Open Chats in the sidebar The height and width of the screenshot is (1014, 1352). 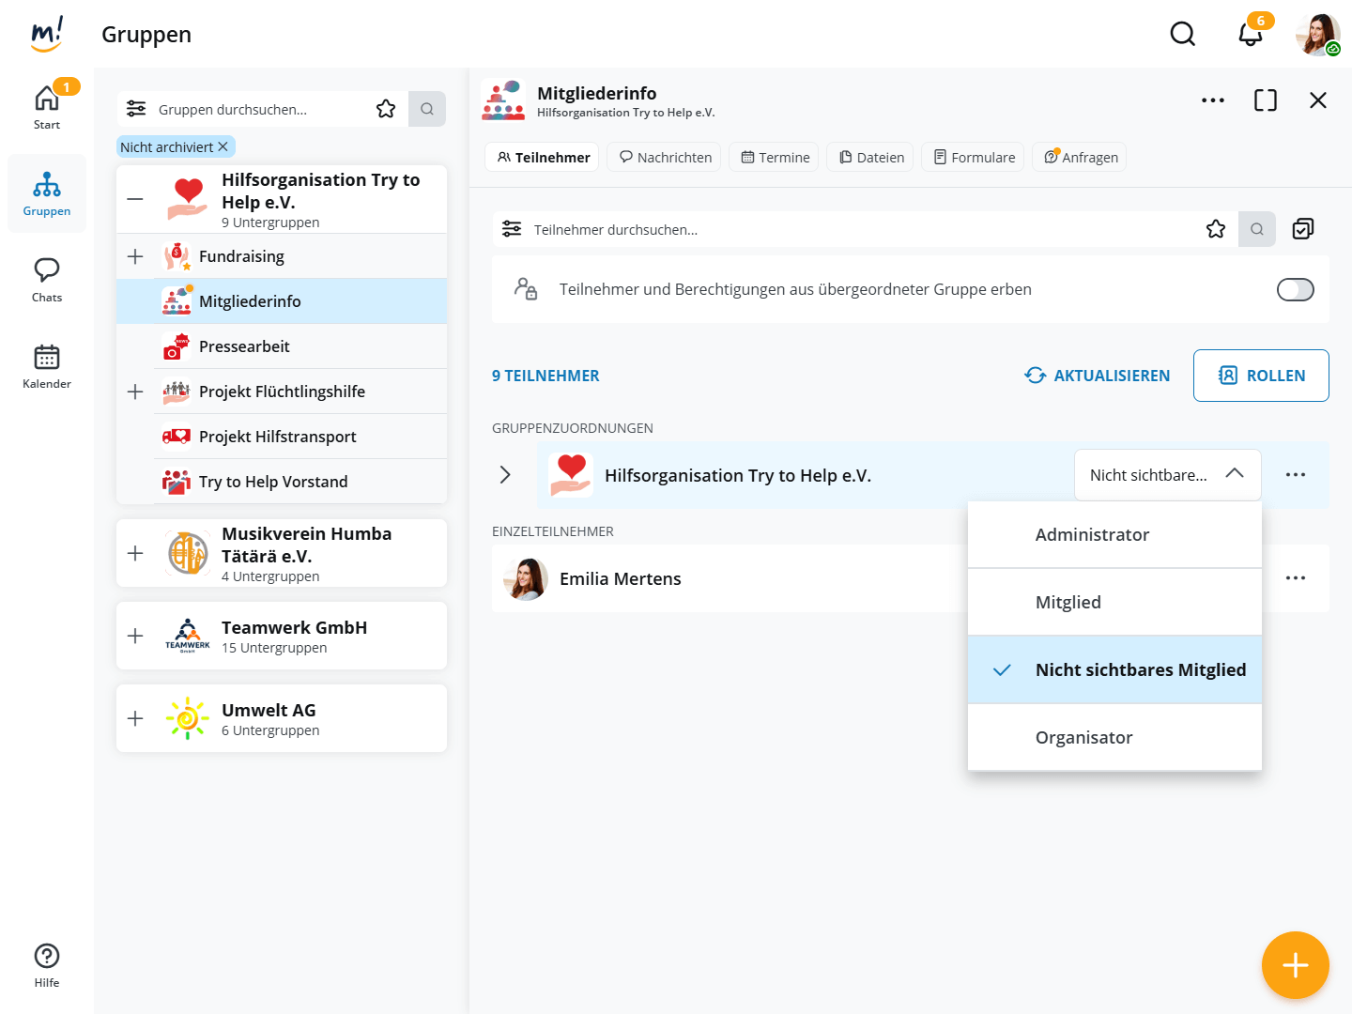point(47,280)
